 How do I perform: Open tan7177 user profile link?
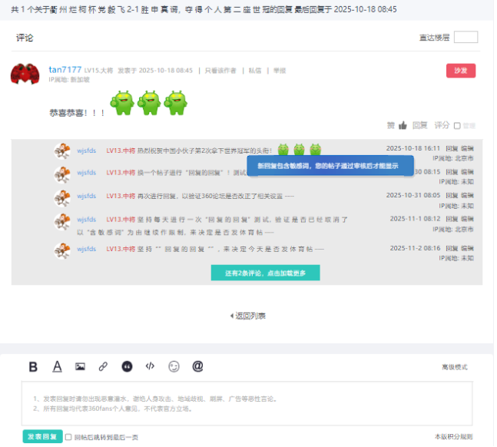tap(65, 69)
